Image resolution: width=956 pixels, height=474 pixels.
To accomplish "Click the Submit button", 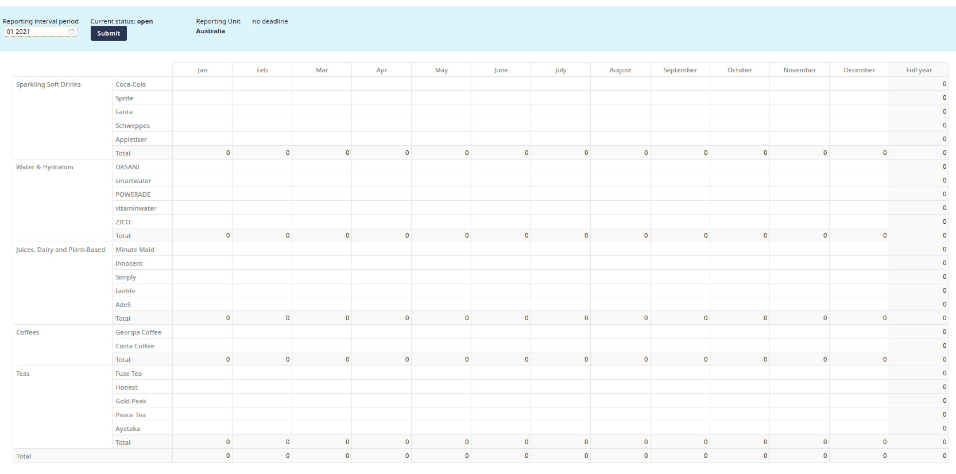I will point(109,33).
